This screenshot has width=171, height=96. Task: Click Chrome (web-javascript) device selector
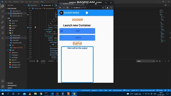click(x=147, y=90)
